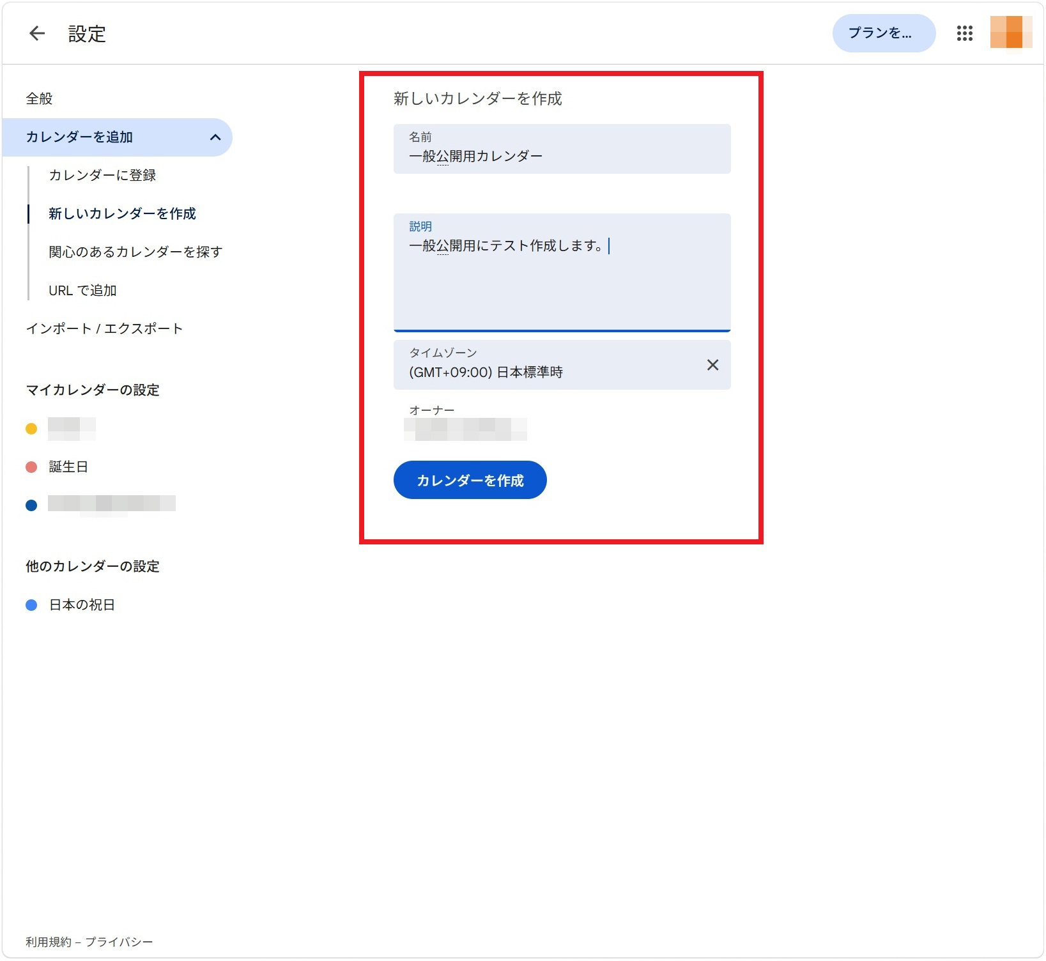Click the dark blue calendar color dot
Viewport: 1046px width, 961px height.
click(30, 504)
